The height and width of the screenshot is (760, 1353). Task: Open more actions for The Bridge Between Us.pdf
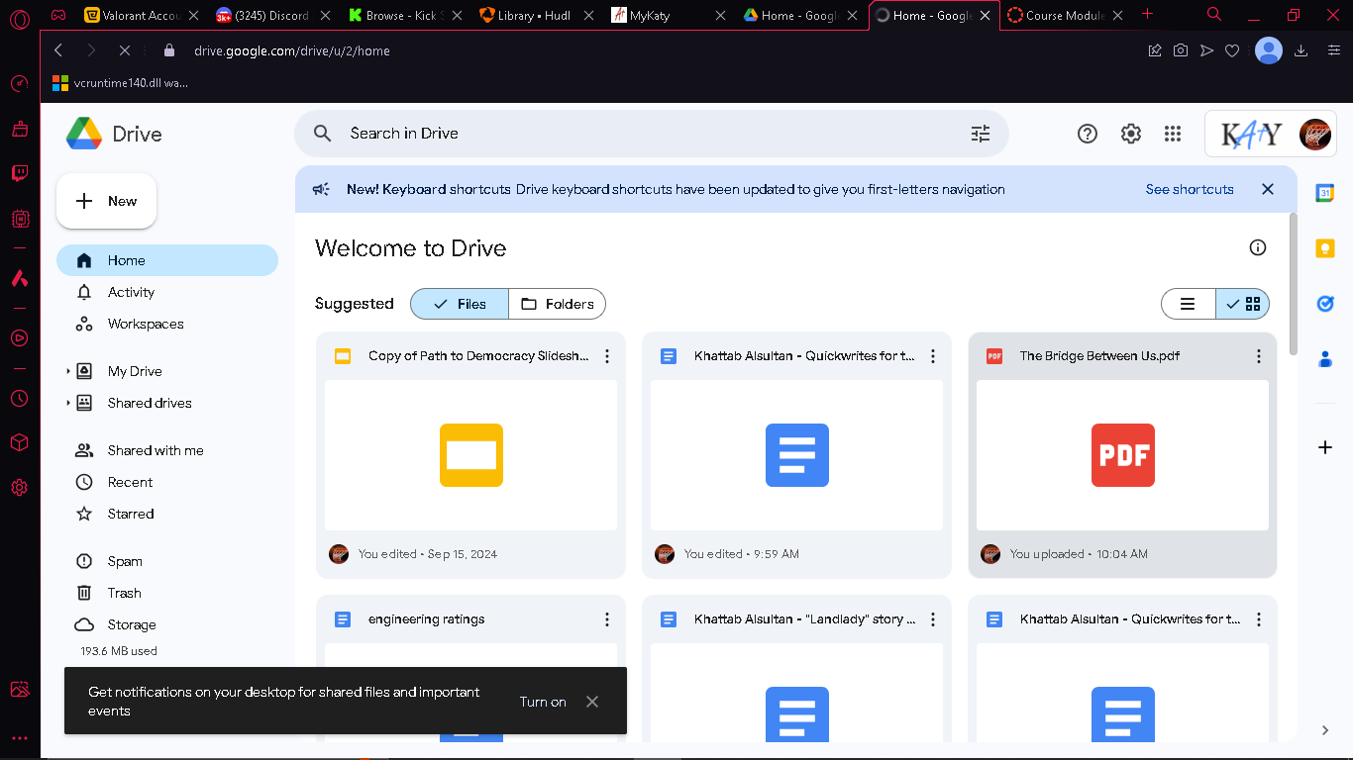(x=1259, y=356)
